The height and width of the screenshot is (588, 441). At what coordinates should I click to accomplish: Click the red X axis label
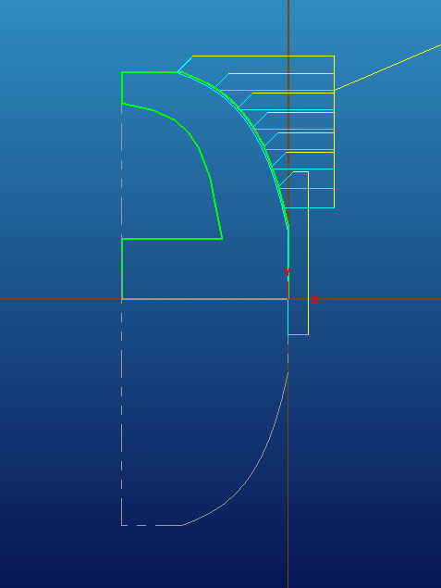pos(314,300)
